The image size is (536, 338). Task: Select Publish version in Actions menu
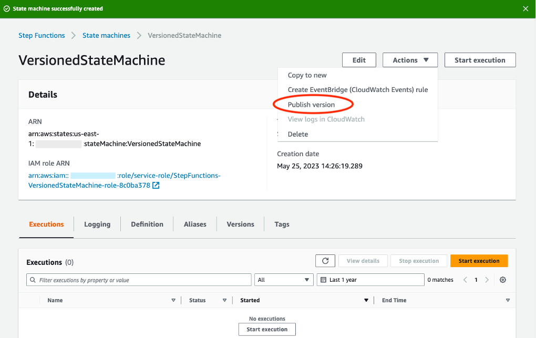point(311,105)
